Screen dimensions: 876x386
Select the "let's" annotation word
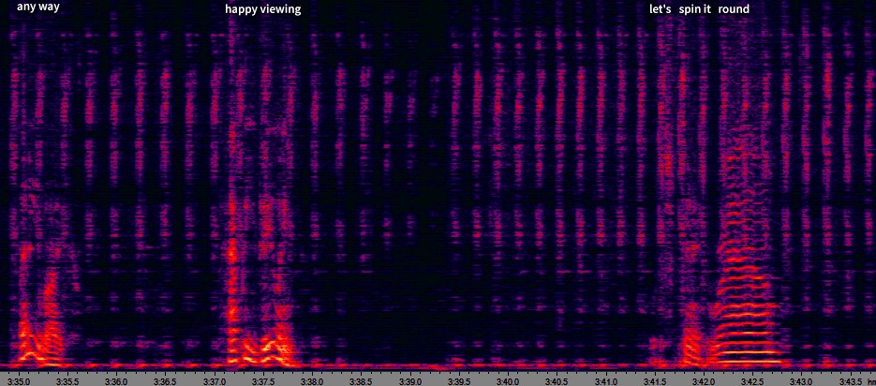coord(661,9)
